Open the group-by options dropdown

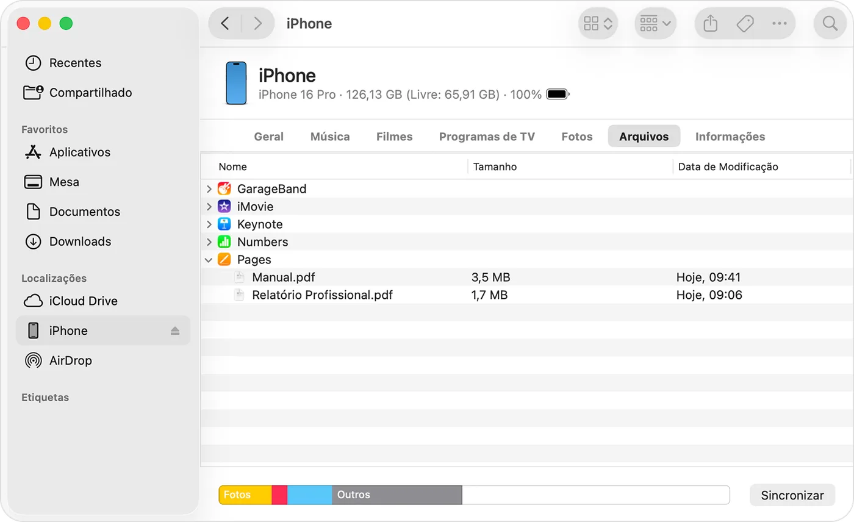[656, 24]
